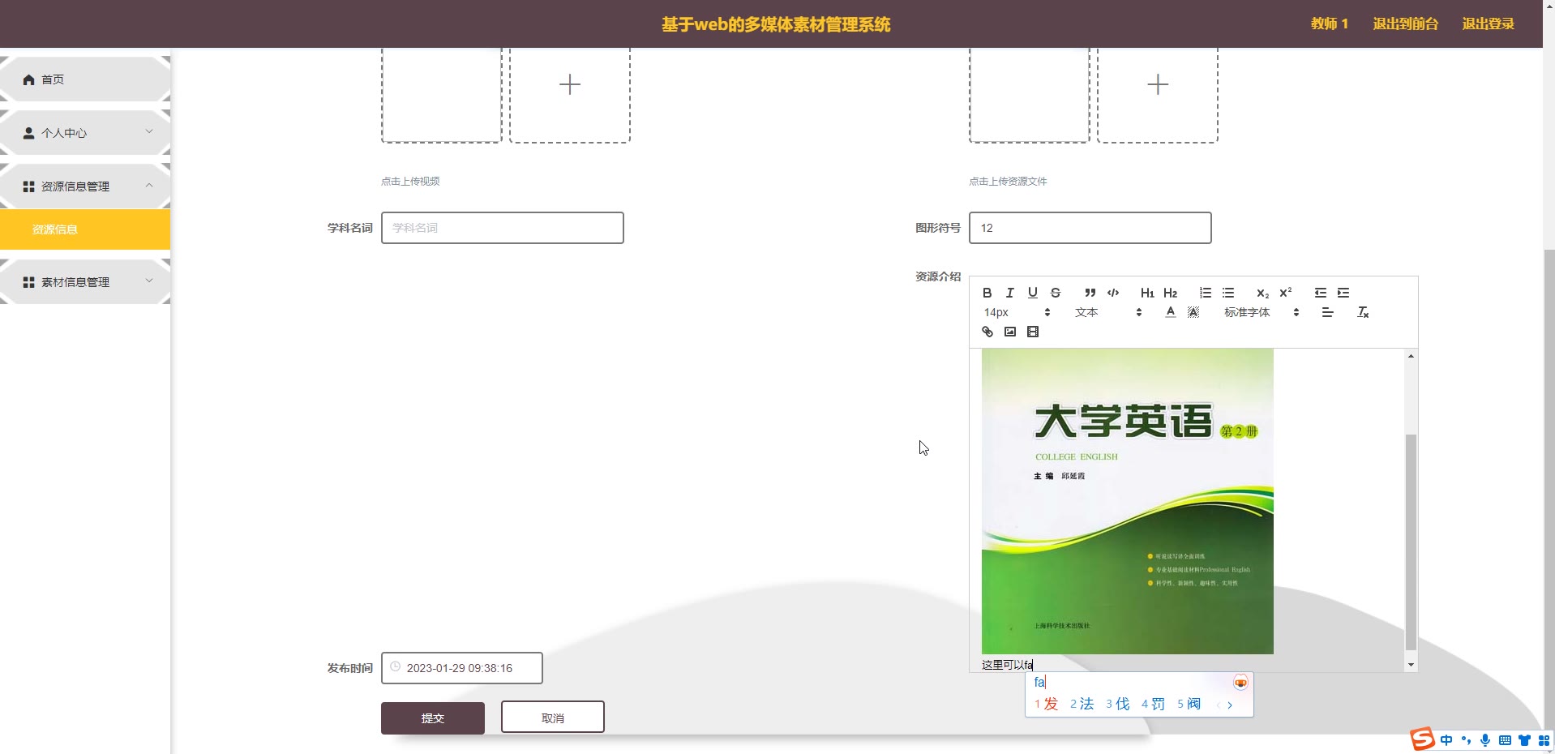Start an ordered numbered list

(1206, 293)
